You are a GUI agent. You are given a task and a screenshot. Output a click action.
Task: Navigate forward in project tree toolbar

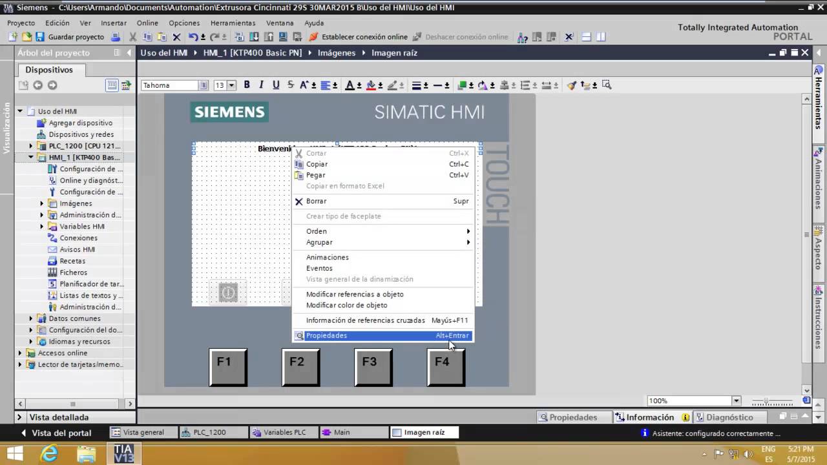point(52,85)
